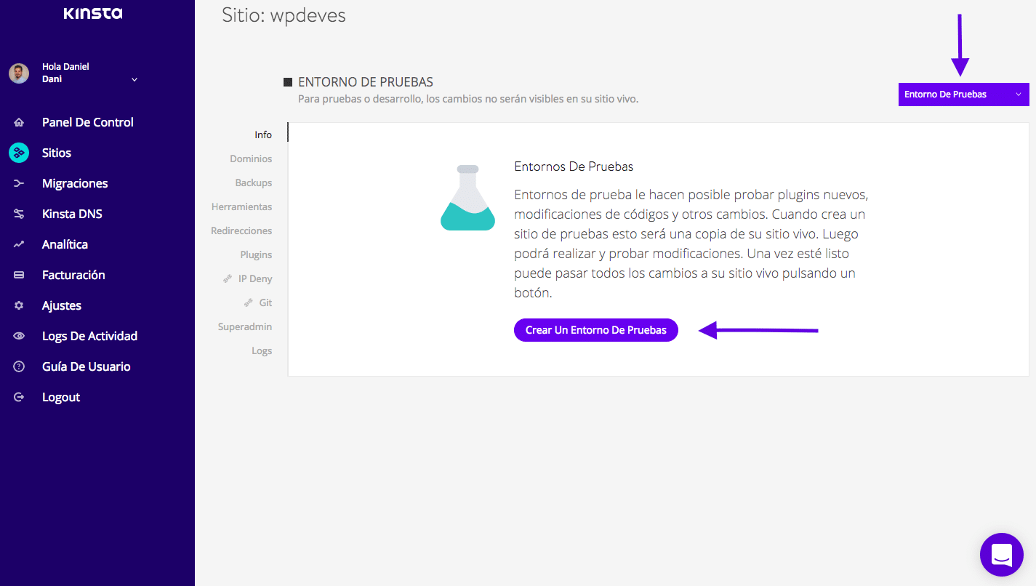This screenshot has width=1036, height=586.
Task: Click the Analítica chart icon
Action: [19, 245]
